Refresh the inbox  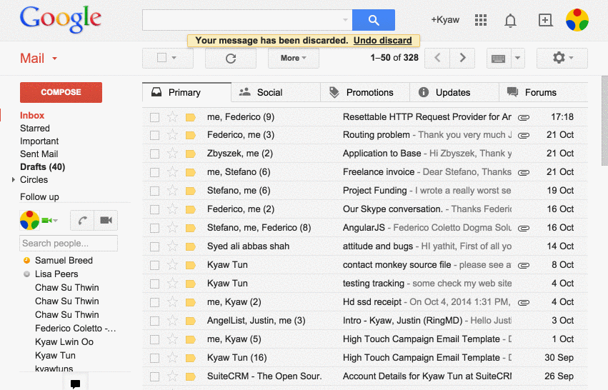(x=231, y=58)
